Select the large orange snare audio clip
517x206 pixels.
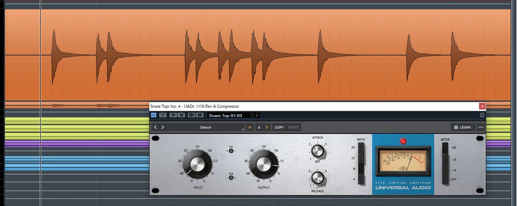point(258,55)
